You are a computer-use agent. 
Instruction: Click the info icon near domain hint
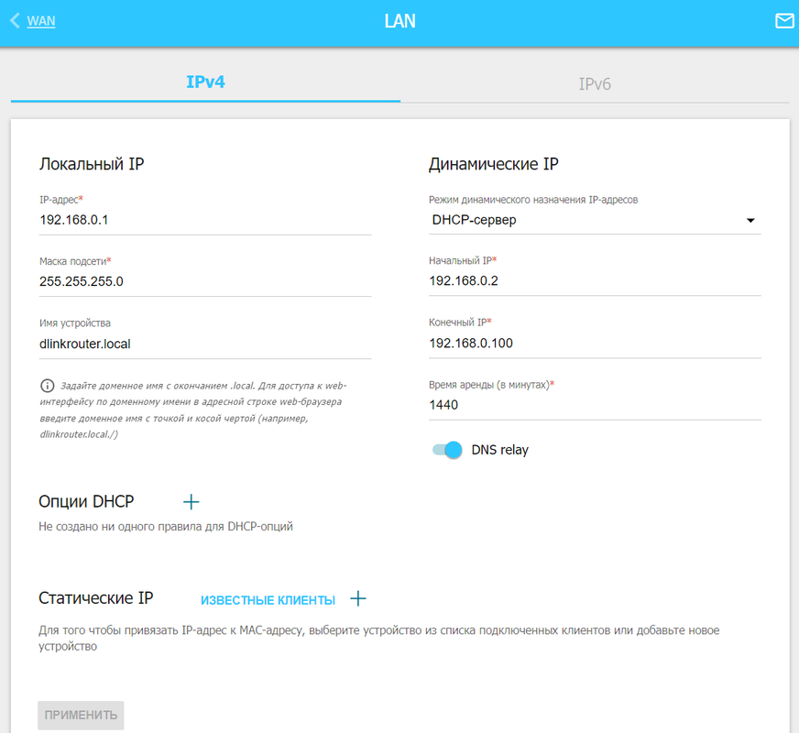coord(48,386)
